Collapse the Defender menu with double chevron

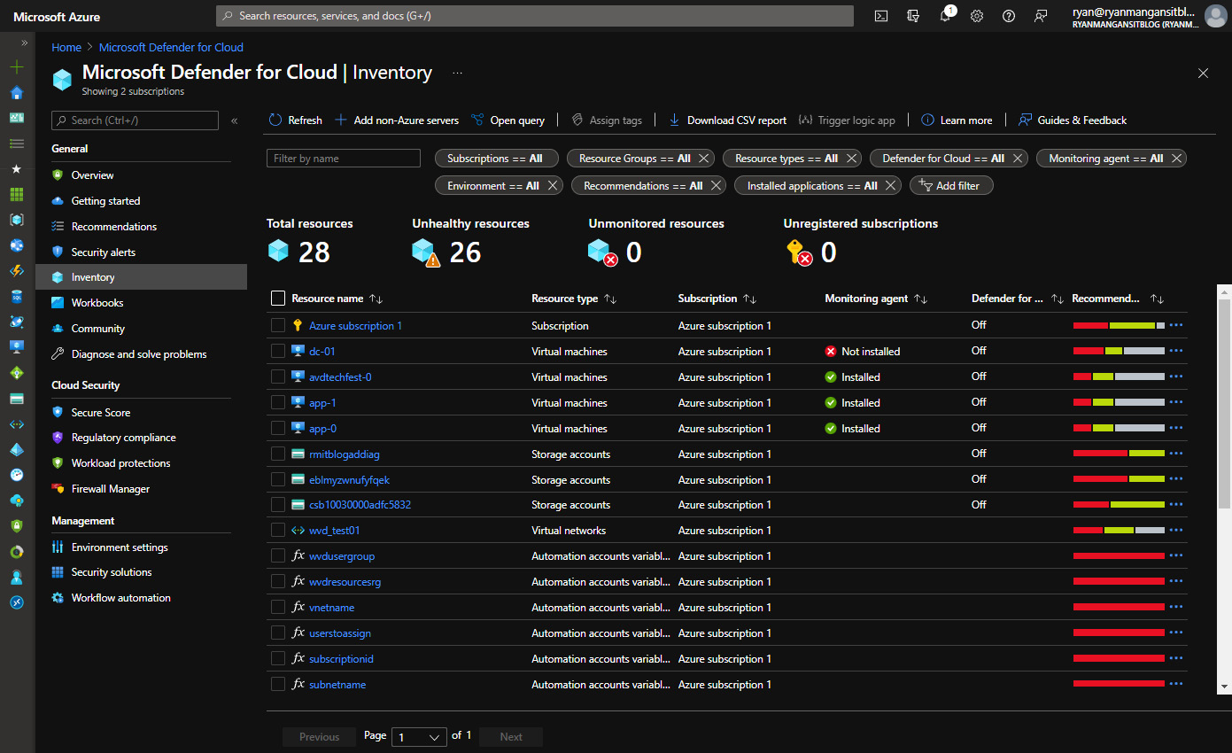[235, 120]
